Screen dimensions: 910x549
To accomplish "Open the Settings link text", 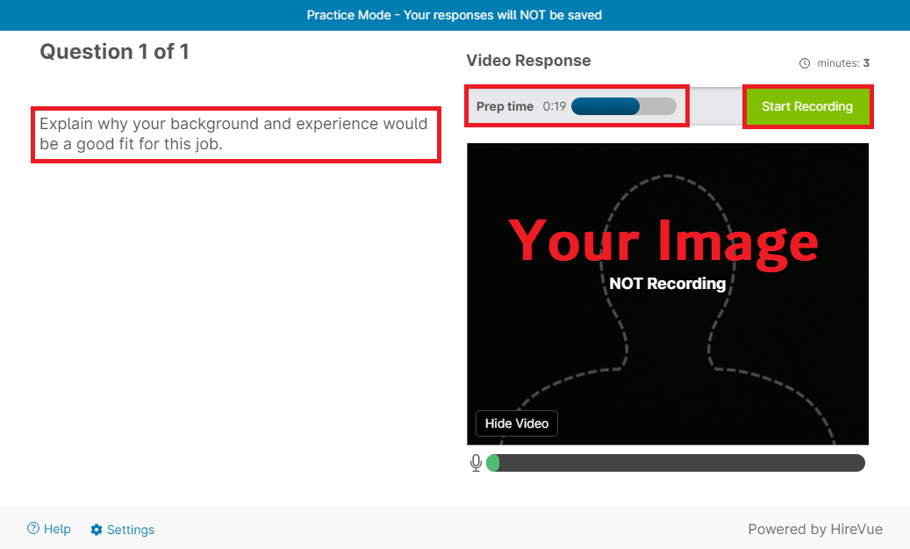I will point(131,530).
